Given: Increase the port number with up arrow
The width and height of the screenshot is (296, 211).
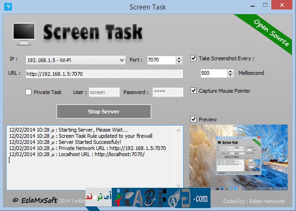Looking at the screenshot, I should click(179, 58).
